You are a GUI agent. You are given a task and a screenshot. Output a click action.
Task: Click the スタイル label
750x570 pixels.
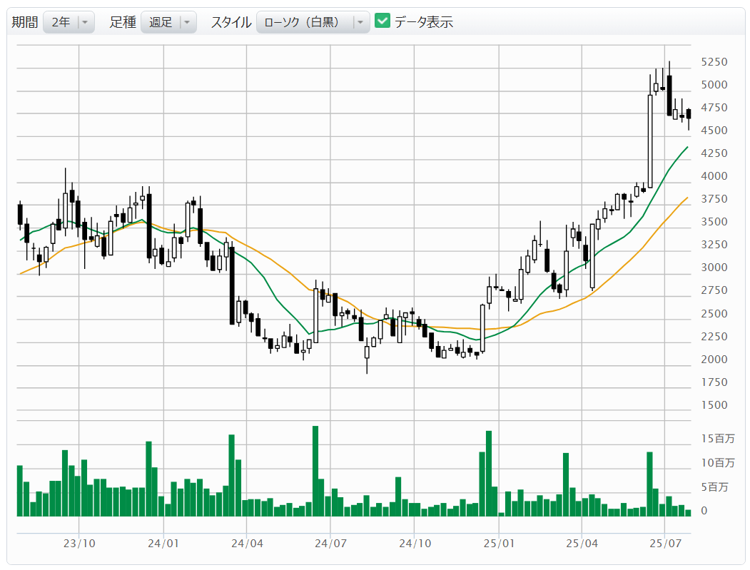(231, 22)
